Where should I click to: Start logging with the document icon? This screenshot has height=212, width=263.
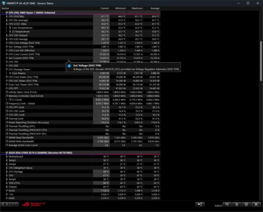(x=237, y=204)
